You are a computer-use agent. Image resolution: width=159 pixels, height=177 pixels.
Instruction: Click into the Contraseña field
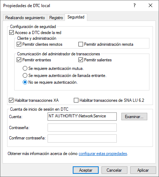click(x=82, y=127)
